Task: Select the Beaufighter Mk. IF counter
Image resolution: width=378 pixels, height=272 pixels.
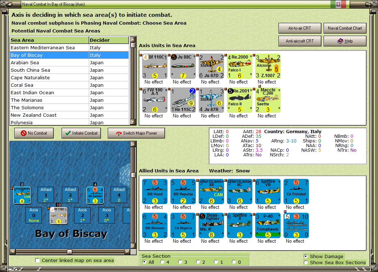Action: click(212, 225)
